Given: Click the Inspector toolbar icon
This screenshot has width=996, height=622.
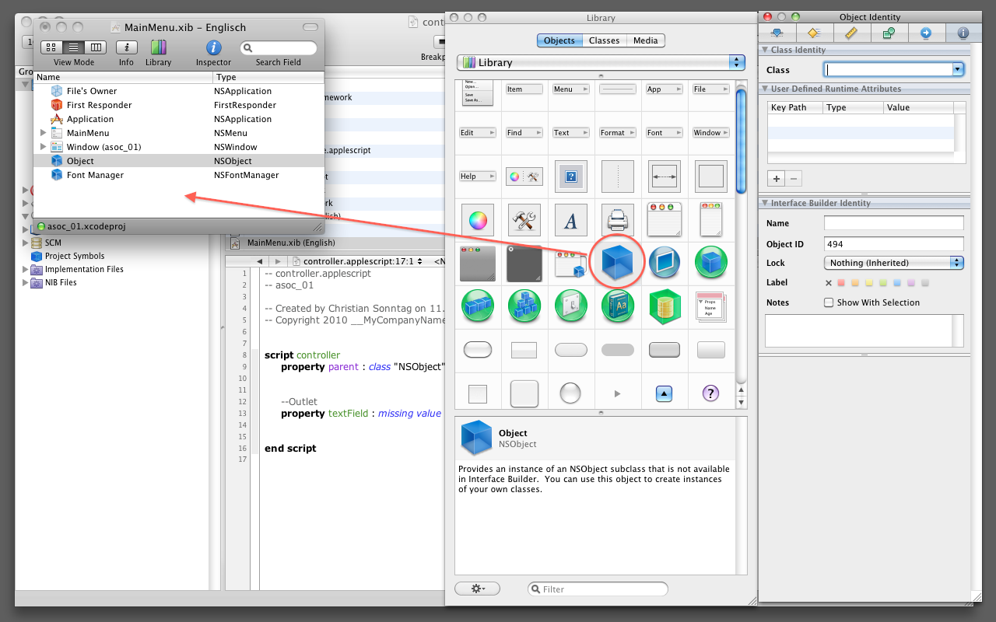Looking at the screenshot, I should [x=213, y=48].
